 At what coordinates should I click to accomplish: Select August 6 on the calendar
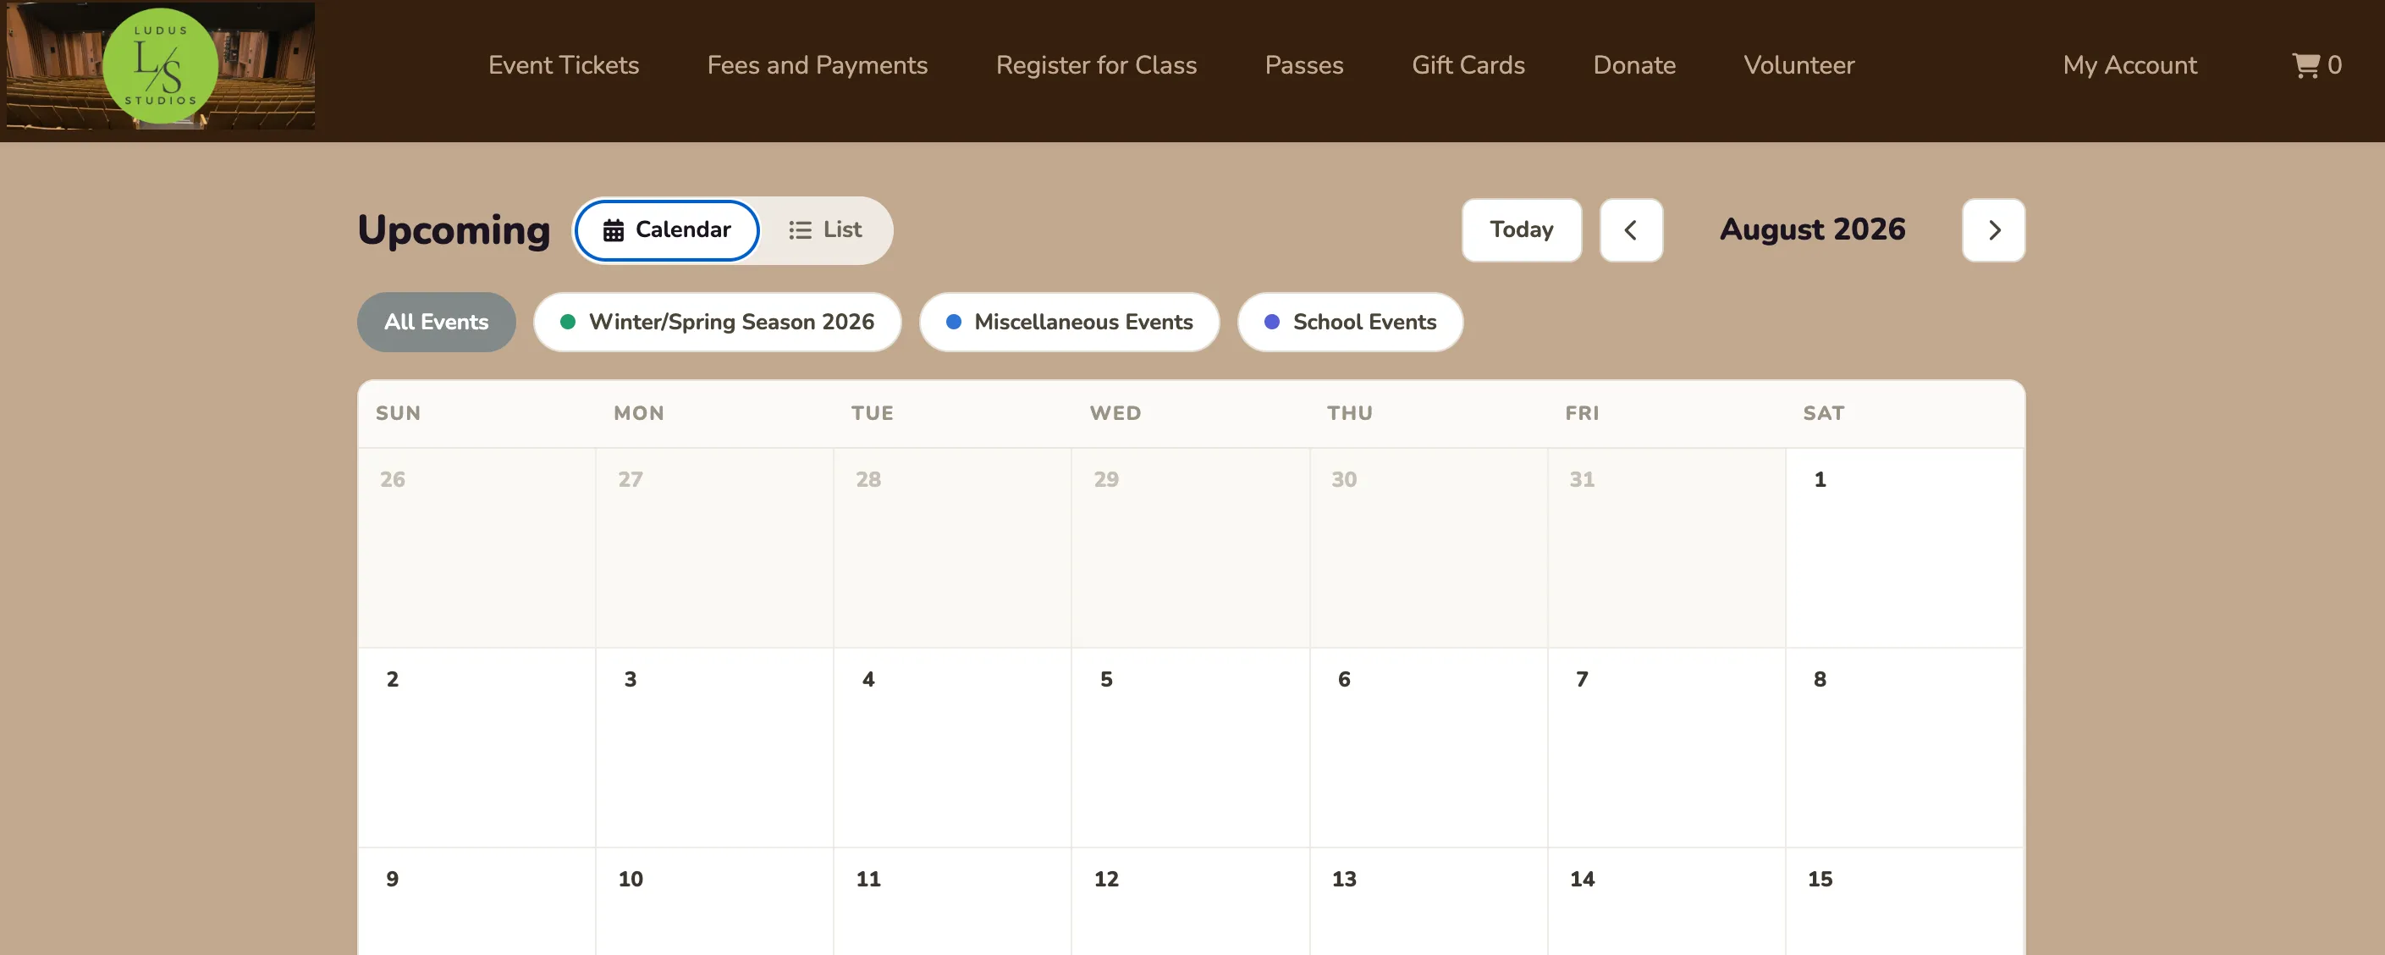tap(1429, 748)
